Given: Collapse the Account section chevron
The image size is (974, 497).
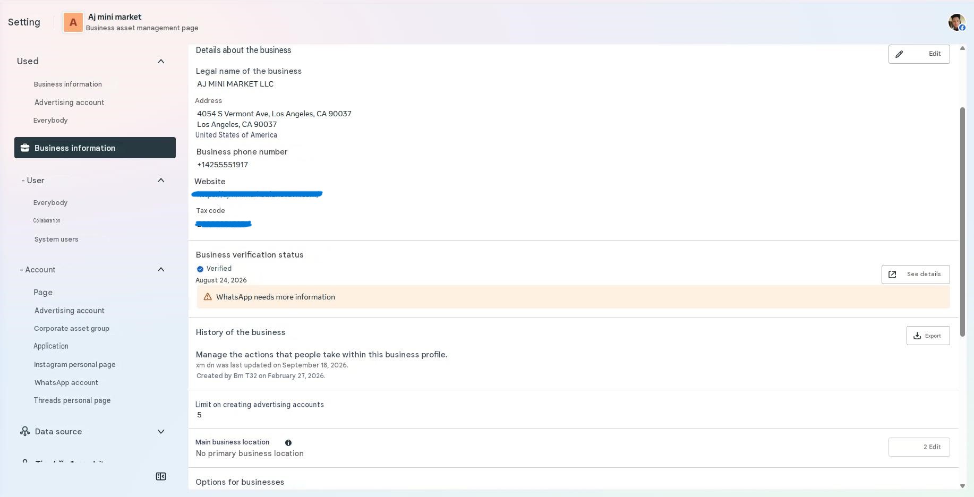Looking at the screenshot, I should coord(161,270).
